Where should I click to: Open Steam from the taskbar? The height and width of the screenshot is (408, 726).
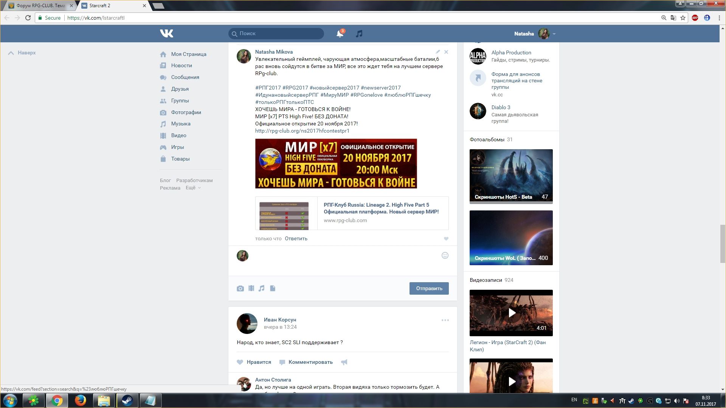coord(127,400)
